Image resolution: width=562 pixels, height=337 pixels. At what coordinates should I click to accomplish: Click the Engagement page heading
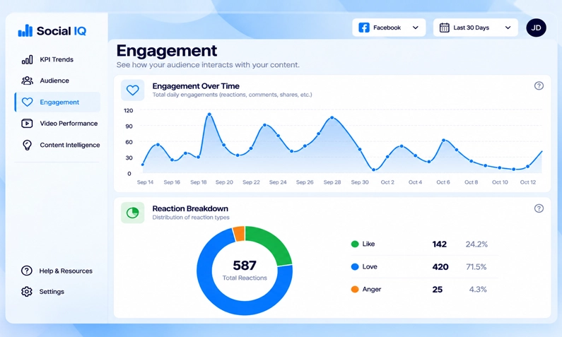(x=167, y=51)
